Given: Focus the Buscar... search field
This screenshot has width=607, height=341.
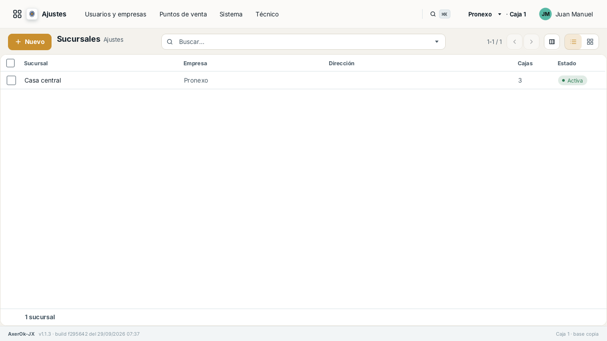Looking at the screenshot, I should pos(303,42).
